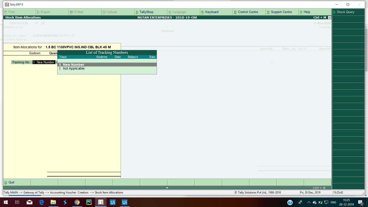Click the OneDrive cloud tray icon

[x=315, y=202]
